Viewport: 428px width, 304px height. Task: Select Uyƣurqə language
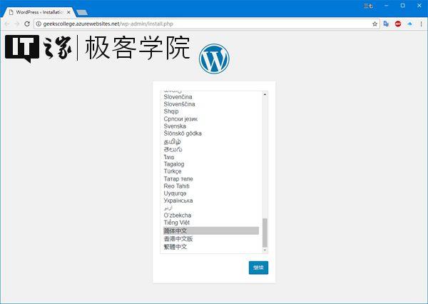175,193
